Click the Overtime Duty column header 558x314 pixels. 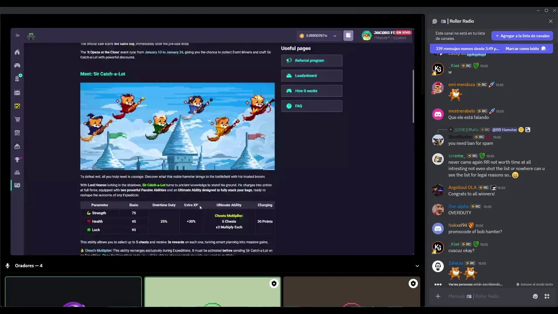tap(164, 205)
